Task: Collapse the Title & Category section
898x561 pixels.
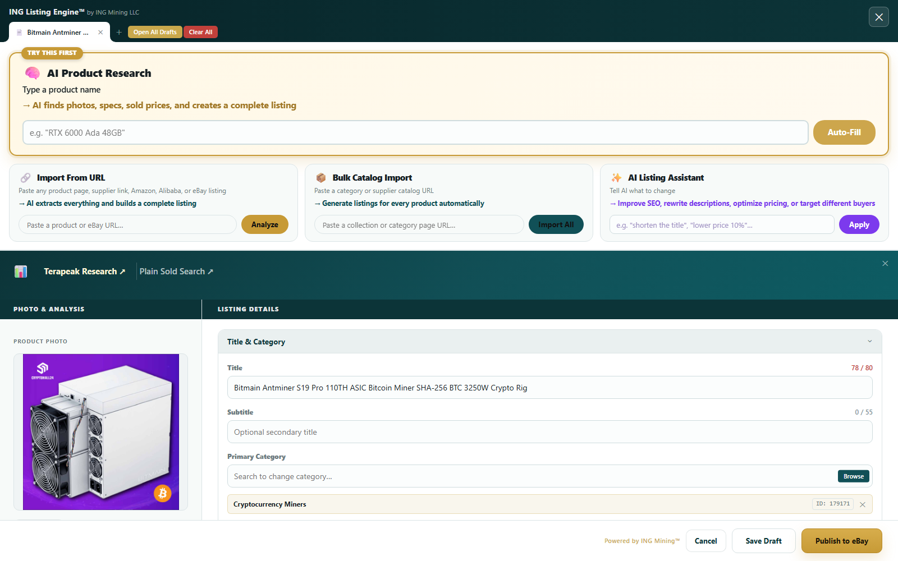Action: [x=870, y=341]
